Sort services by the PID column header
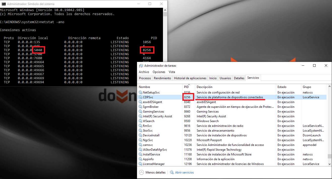Image resolution: width=332 pixels, height=179 pixels. [x=189, y=87]
